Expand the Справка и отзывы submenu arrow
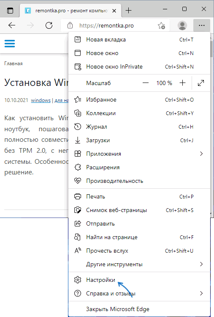The image size is (214, 317). (201, 293)
